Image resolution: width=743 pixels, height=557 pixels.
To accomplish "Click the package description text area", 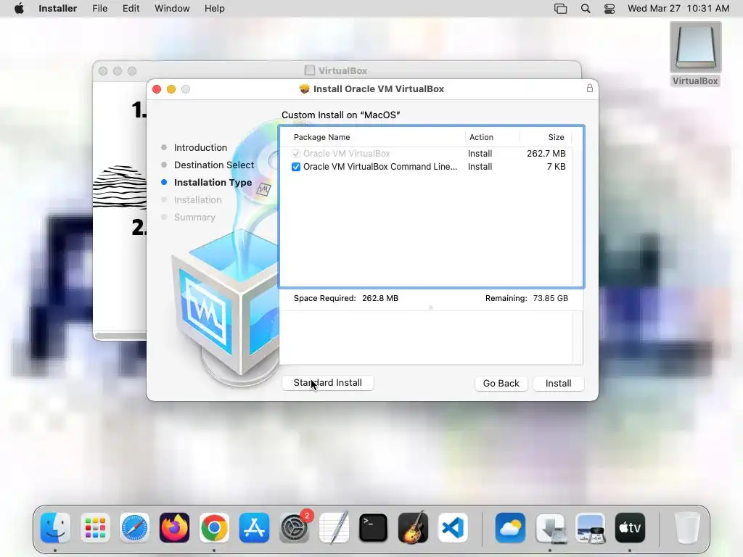I will [x=431, y=338].
